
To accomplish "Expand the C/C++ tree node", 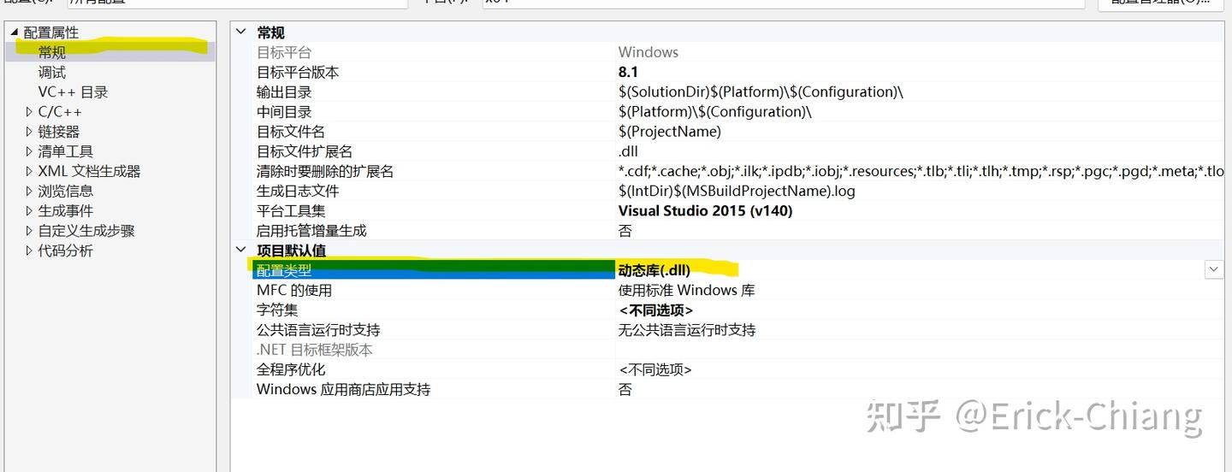I will coord(29,112).
